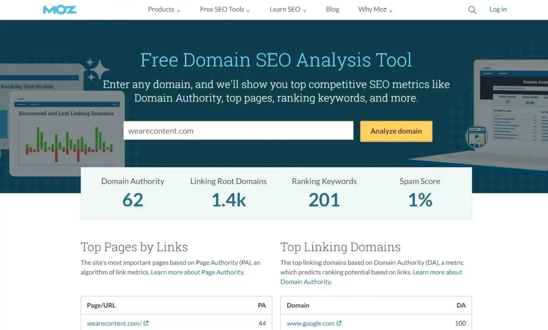Viewport: 548px width, 330px height.
Task: Click the Top Pages by Links heading
Action: pos(134,247)
